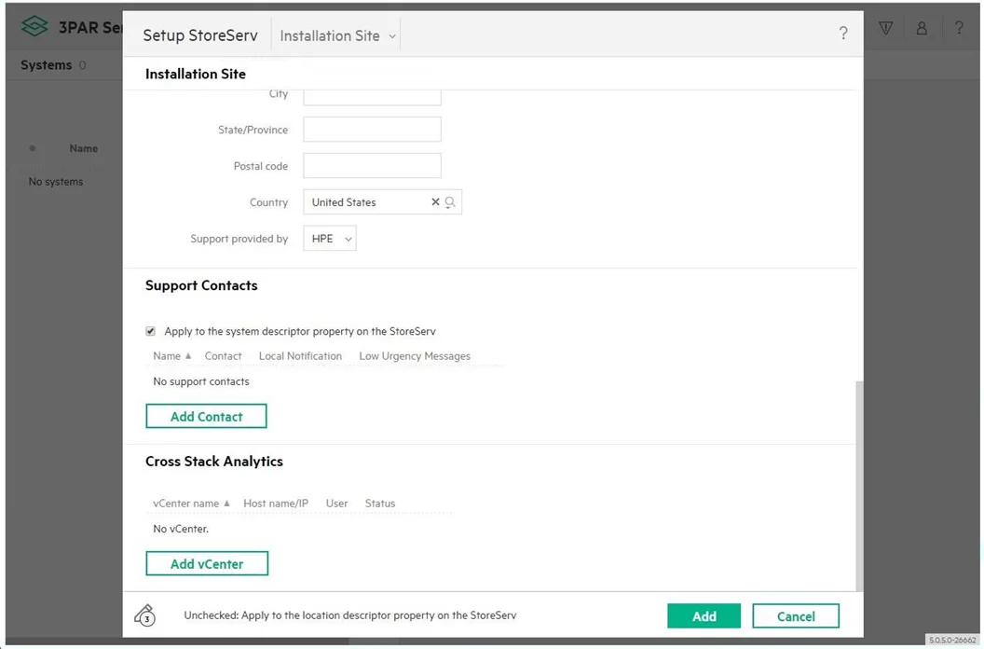Screen dimensions: 984x649
Task: Open main window help icon at far right
Action: pyautogui.click(x=958, y=28)
